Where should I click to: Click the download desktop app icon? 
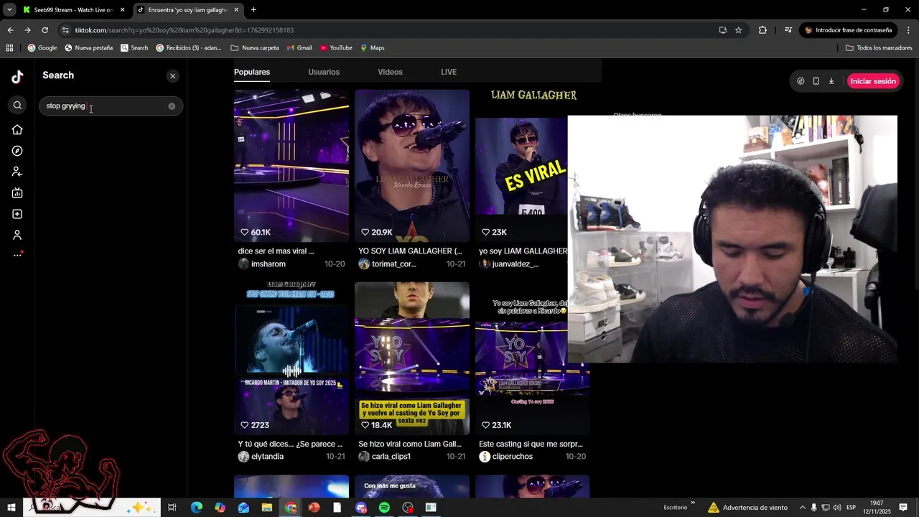pos(831,81)
